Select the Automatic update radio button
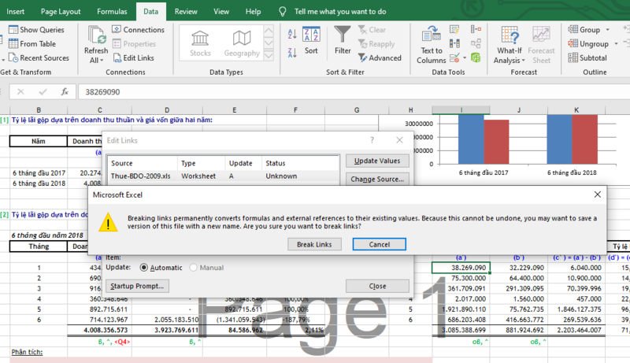Screen dimensions: 630x363 point(144,267)
